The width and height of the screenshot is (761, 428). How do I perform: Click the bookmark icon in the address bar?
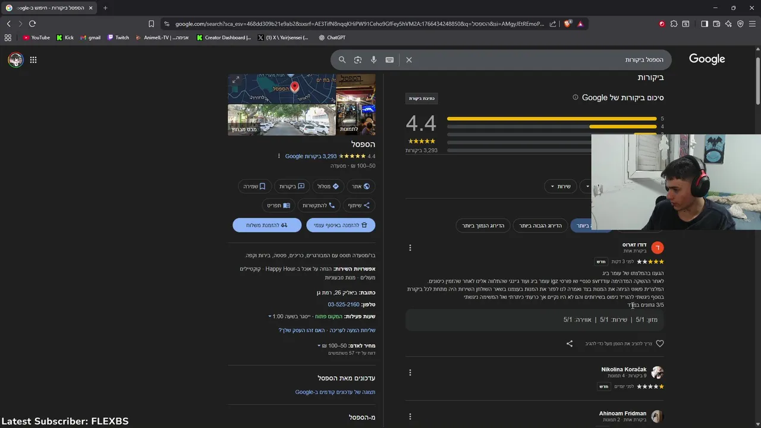click(x=151, y=24)
